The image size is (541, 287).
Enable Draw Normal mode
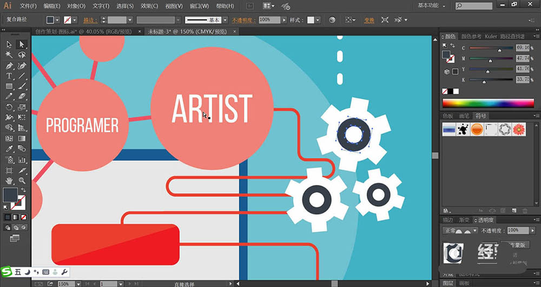pos(8,228)
